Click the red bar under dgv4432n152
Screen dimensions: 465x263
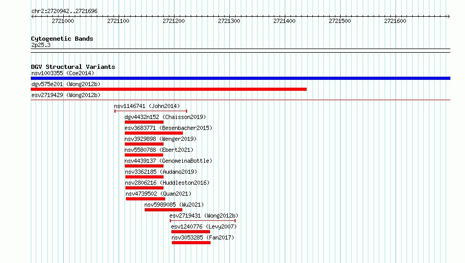(x=144, y=122)
